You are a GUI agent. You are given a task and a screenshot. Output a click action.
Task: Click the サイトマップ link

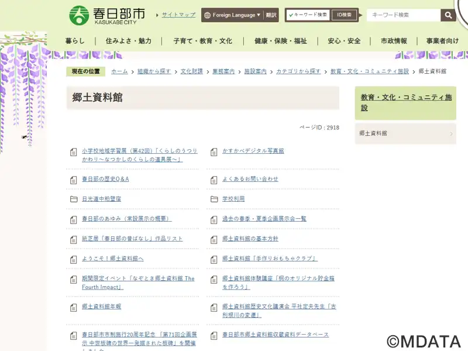(x=178, y=15)
